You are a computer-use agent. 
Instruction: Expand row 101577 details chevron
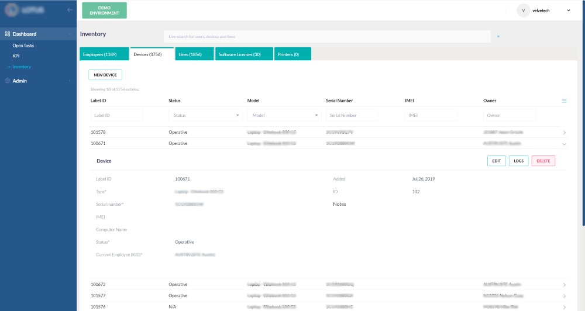(x=564, y=296)
